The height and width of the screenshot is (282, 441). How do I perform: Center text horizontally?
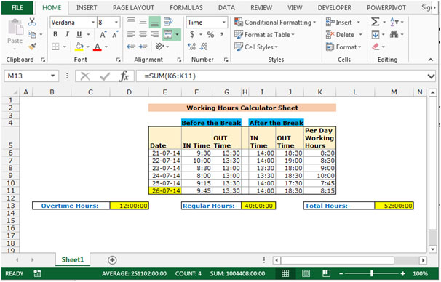pyautogui.click(x=143, y=34)
